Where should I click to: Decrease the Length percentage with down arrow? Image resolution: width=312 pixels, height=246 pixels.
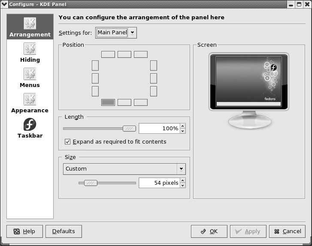pyautogui.click(x=183, y=131)
